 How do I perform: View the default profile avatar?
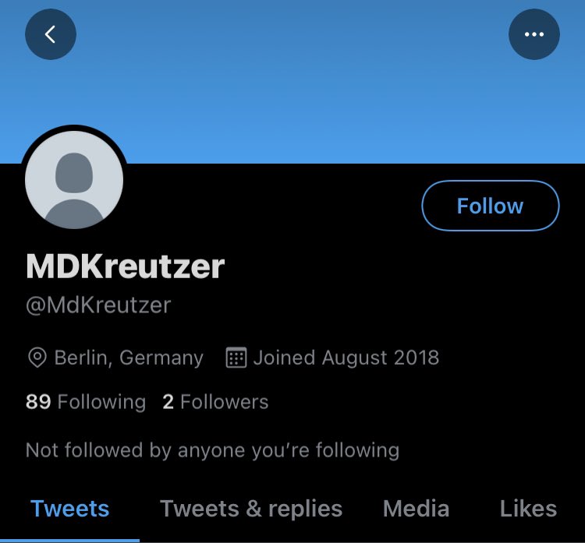[x=74, y=180]
